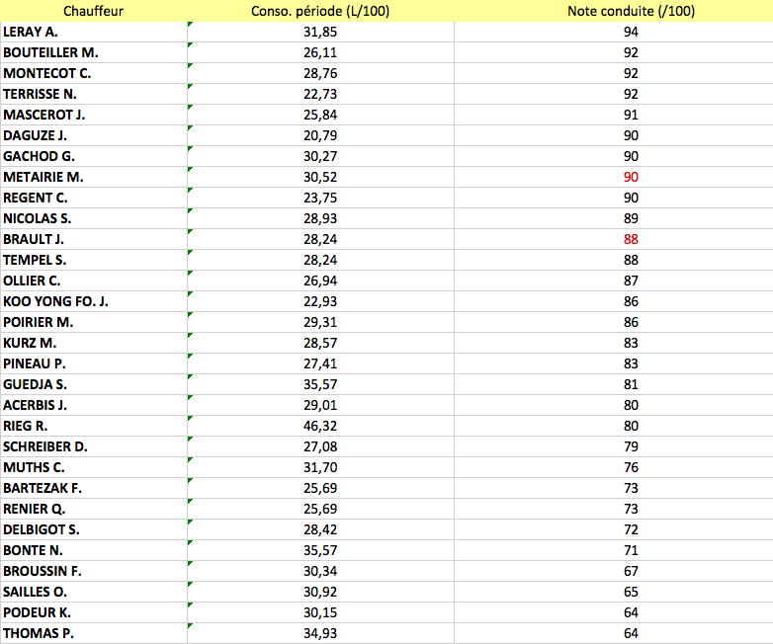Select consumption value 20,79 for DAGUZE J.
Screen dimensions: 773x644
tap(320, 135)
